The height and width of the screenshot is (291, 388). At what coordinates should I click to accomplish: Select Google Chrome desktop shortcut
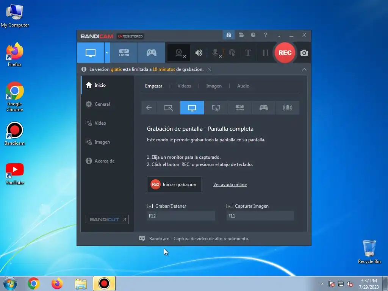coord(15,97)
